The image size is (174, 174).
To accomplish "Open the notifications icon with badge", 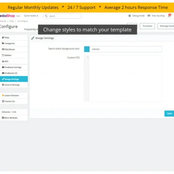I will tap(169, 16).
